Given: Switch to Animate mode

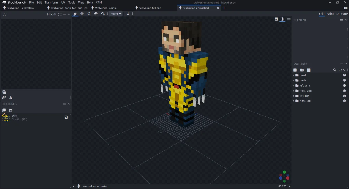Looking at the screenshot, I should 341,14.
